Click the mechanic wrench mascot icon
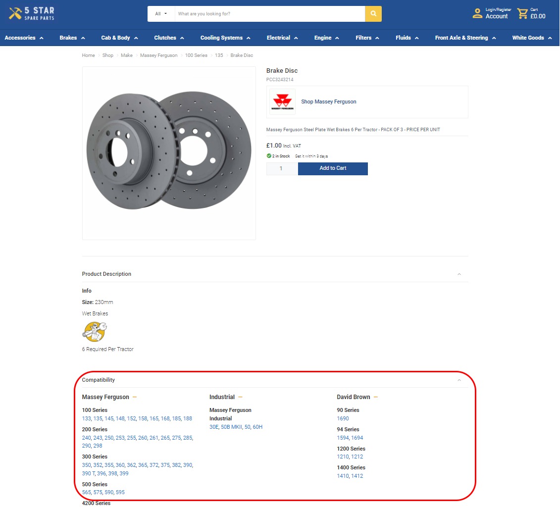Viewport: 560px width, 509px height. [x=95, y=332]
